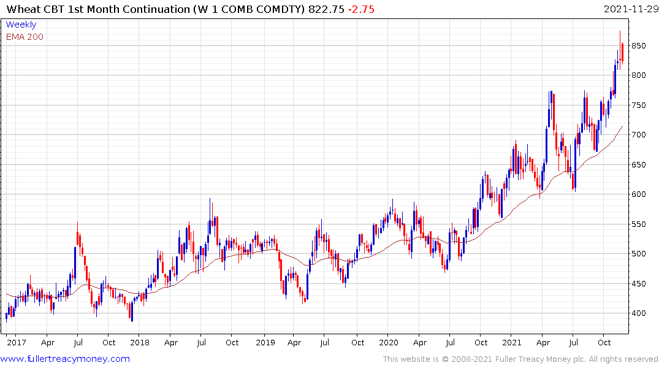Click the 700 price axis label
This screenshot has height=368, width=659.
tap(638, 134)
